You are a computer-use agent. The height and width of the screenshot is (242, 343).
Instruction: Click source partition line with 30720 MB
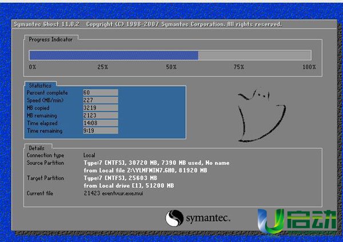pyautogui.click(x=157, y=163)
